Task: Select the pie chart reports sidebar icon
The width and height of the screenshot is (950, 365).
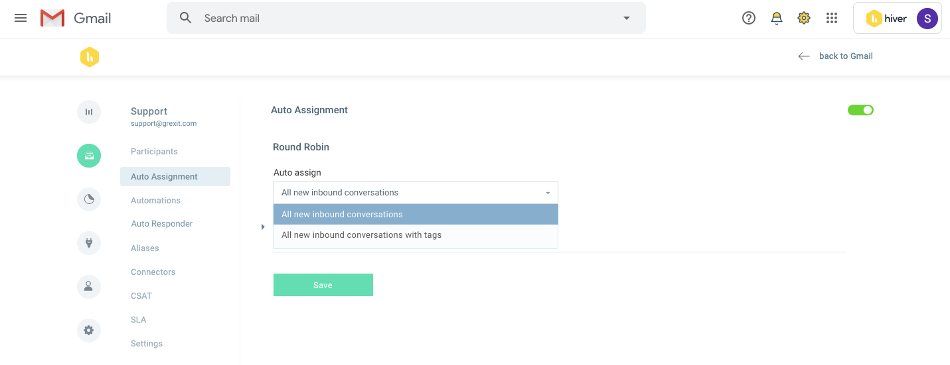Action: 89,199
